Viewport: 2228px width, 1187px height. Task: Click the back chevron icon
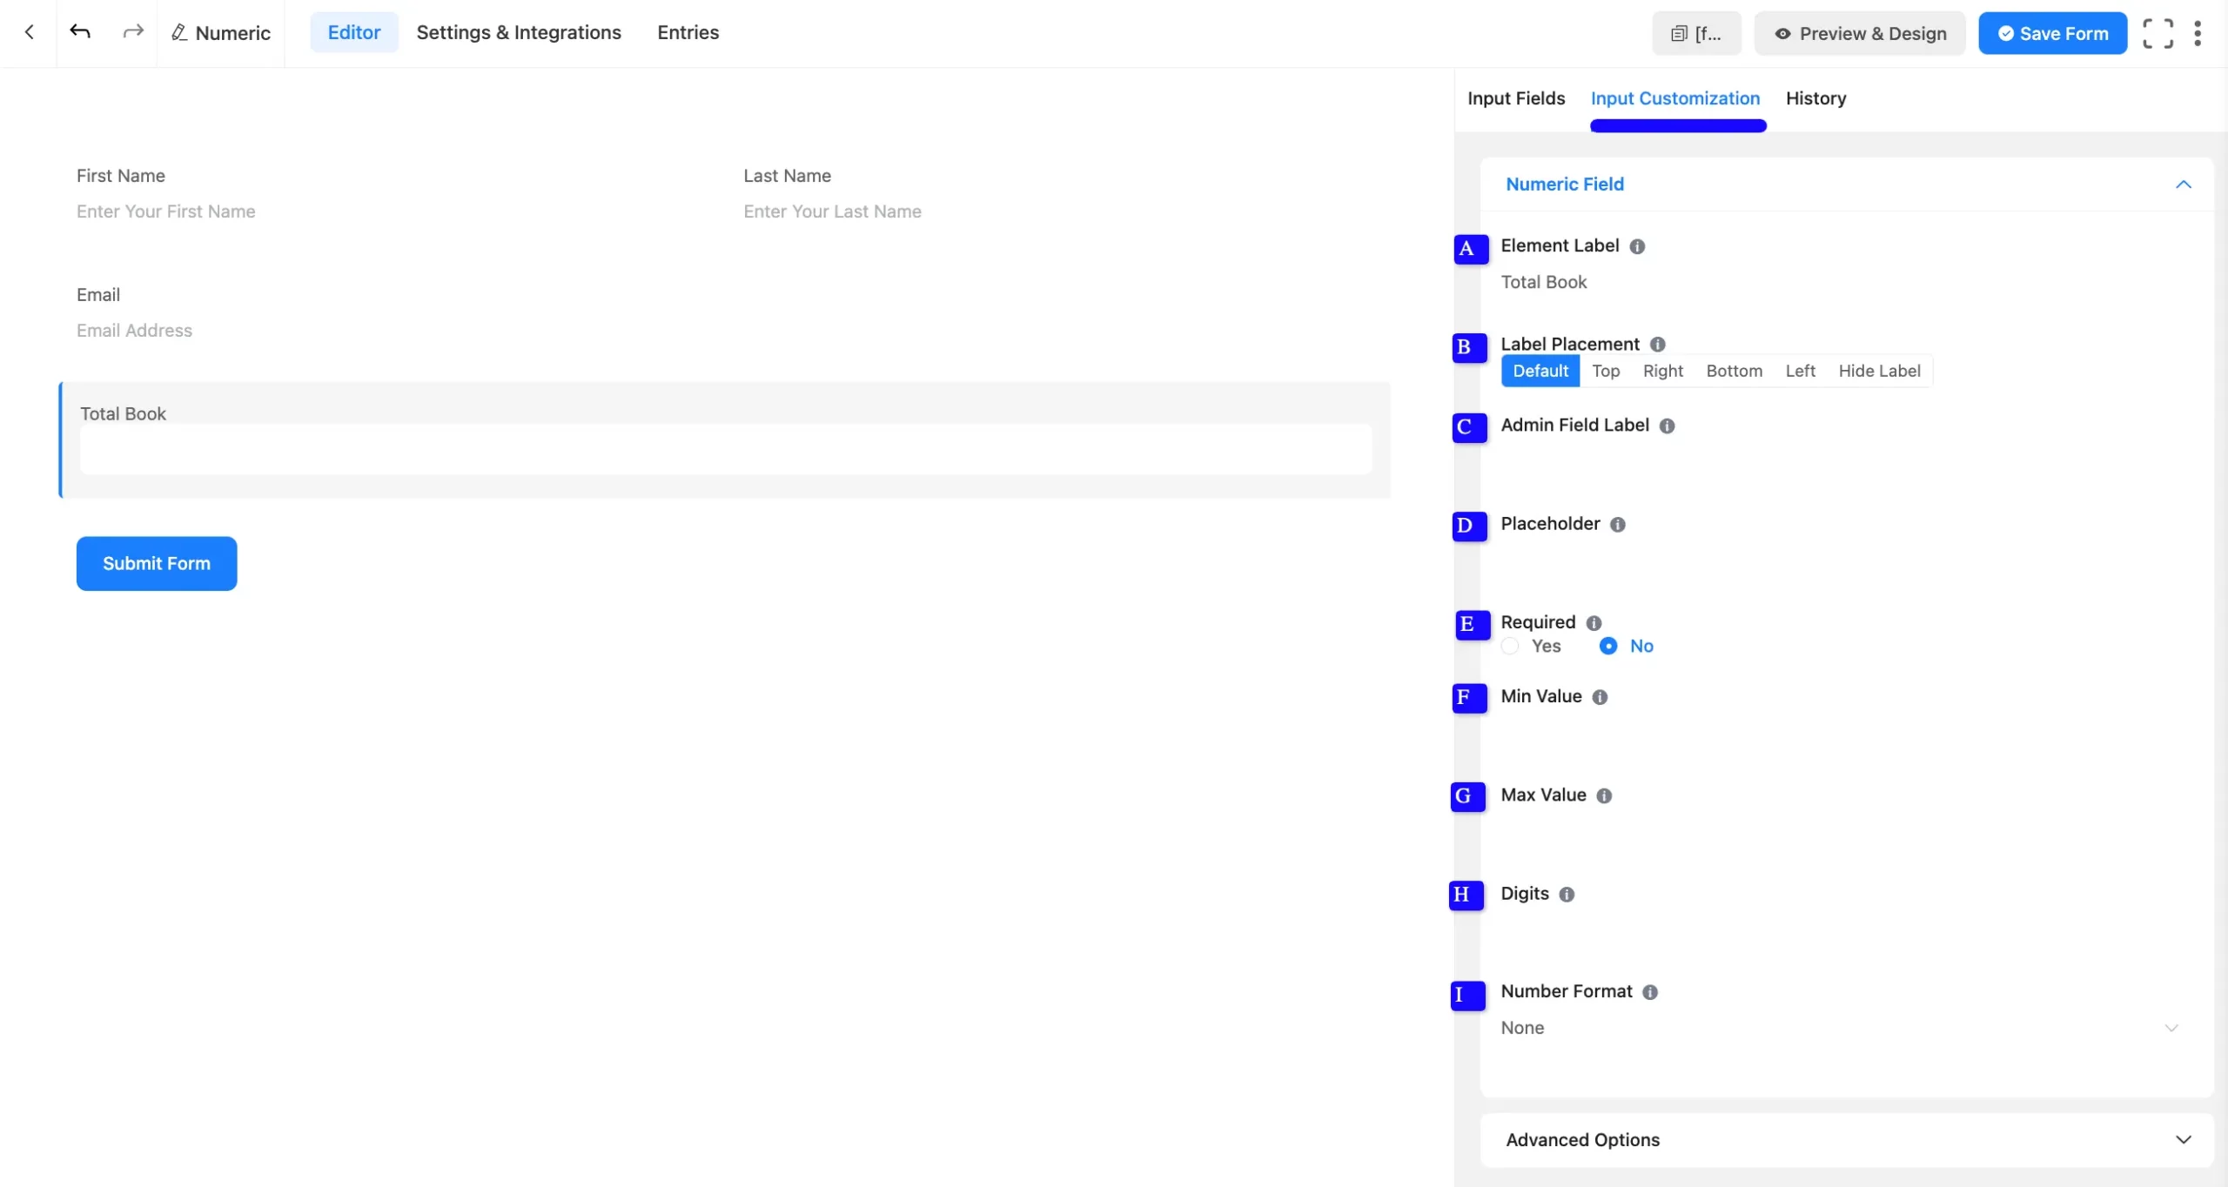click(30, 32)
